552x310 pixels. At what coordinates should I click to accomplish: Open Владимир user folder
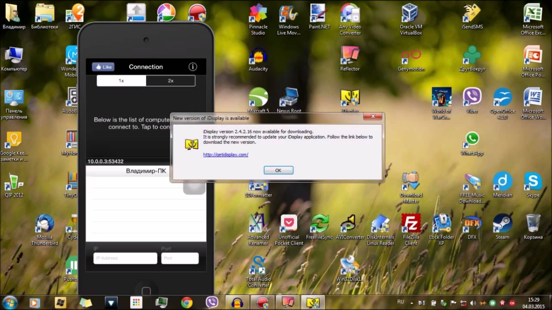[14, 17]
